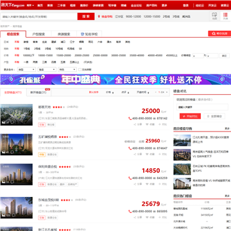The width and height of the screenshot is (231, 231).
Task: Add the 25679 listing to compare
Action: (162, 218)
